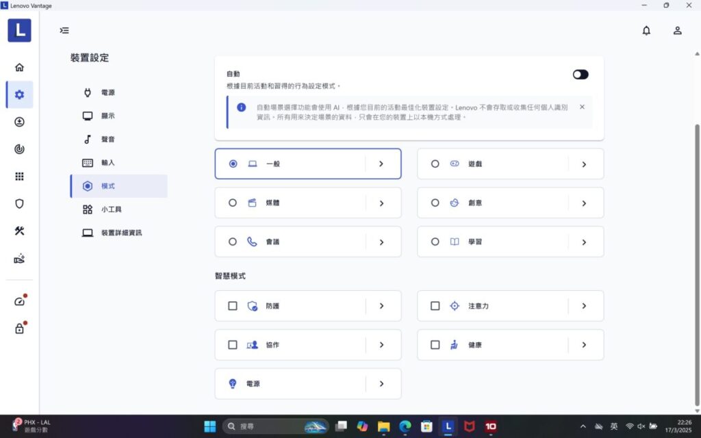
Task: Expand the 創意 mode chevron
Action: pyautogui.click(x=584, y=203)
